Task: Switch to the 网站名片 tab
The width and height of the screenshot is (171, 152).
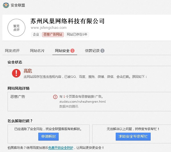Action: [x=37, y=51]
